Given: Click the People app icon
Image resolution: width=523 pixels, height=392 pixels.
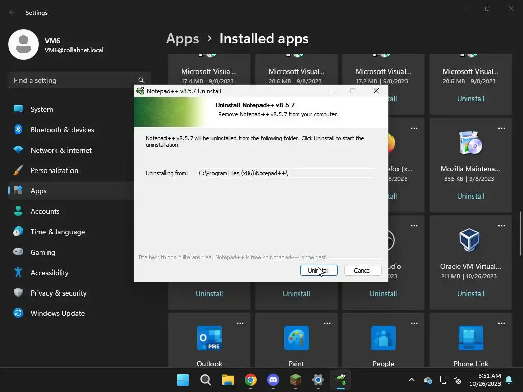Looking at the screenshot, I should click(383, 338).
